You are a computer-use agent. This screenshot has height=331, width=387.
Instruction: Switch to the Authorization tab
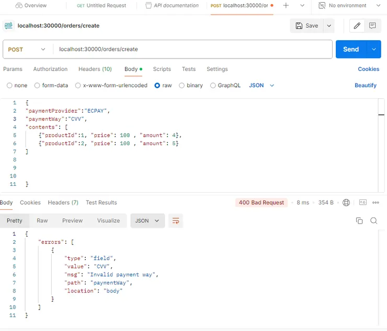[x=50, y=69]
